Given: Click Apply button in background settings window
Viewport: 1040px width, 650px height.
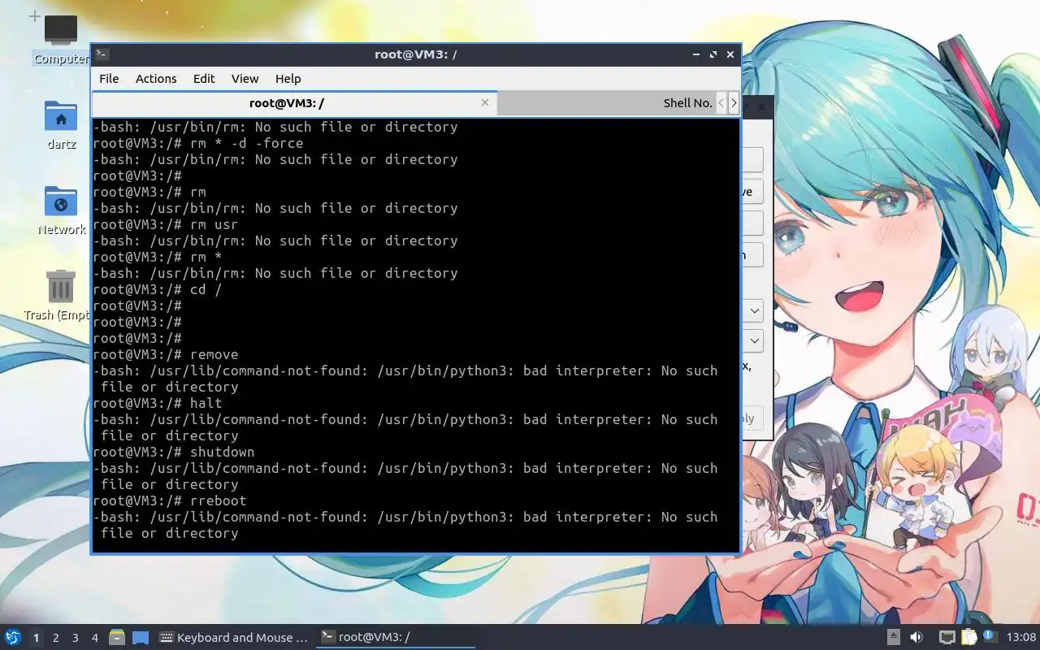Looking at the screenshot, I should click(x=751, y=418).
